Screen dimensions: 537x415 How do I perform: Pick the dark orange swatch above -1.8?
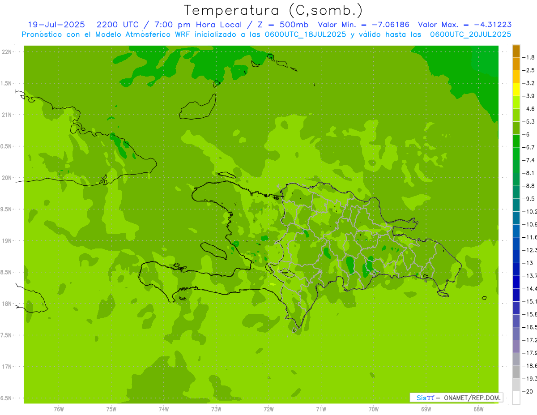pyautogui.click(x=516, y=51)
